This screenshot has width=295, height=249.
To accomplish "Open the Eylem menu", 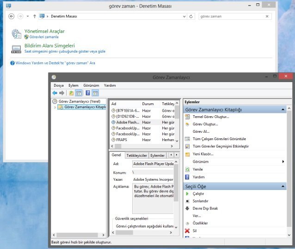I will point(74,85).
